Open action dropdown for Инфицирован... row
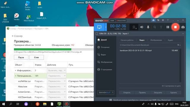Screen dimensions: 190x107 click(57, 70)
